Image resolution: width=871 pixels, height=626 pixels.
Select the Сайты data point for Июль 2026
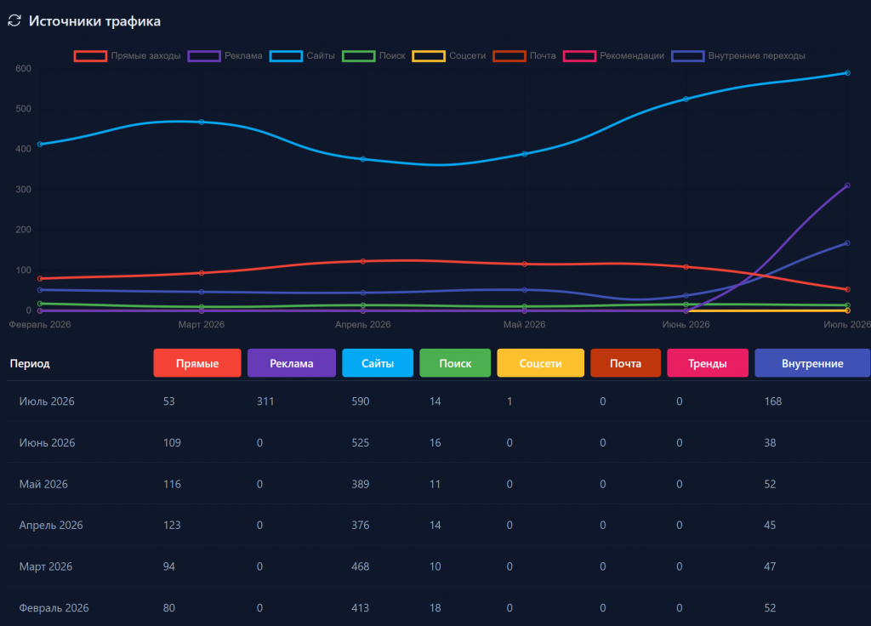click(847, 73)
